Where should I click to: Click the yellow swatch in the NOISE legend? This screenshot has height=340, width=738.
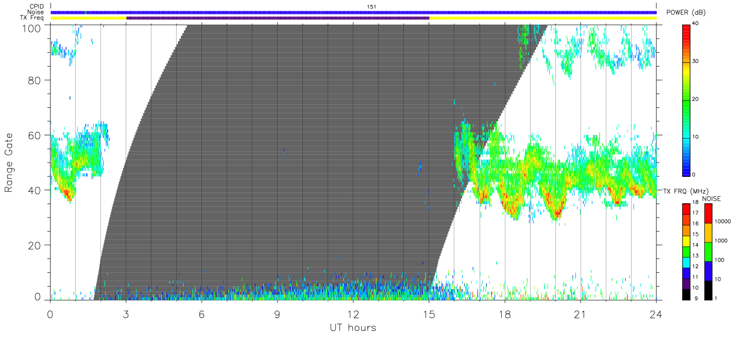[x=708, y=233]
